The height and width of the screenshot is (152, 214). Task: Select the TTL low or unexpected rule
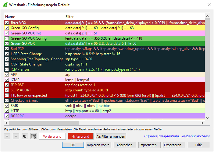104,95
